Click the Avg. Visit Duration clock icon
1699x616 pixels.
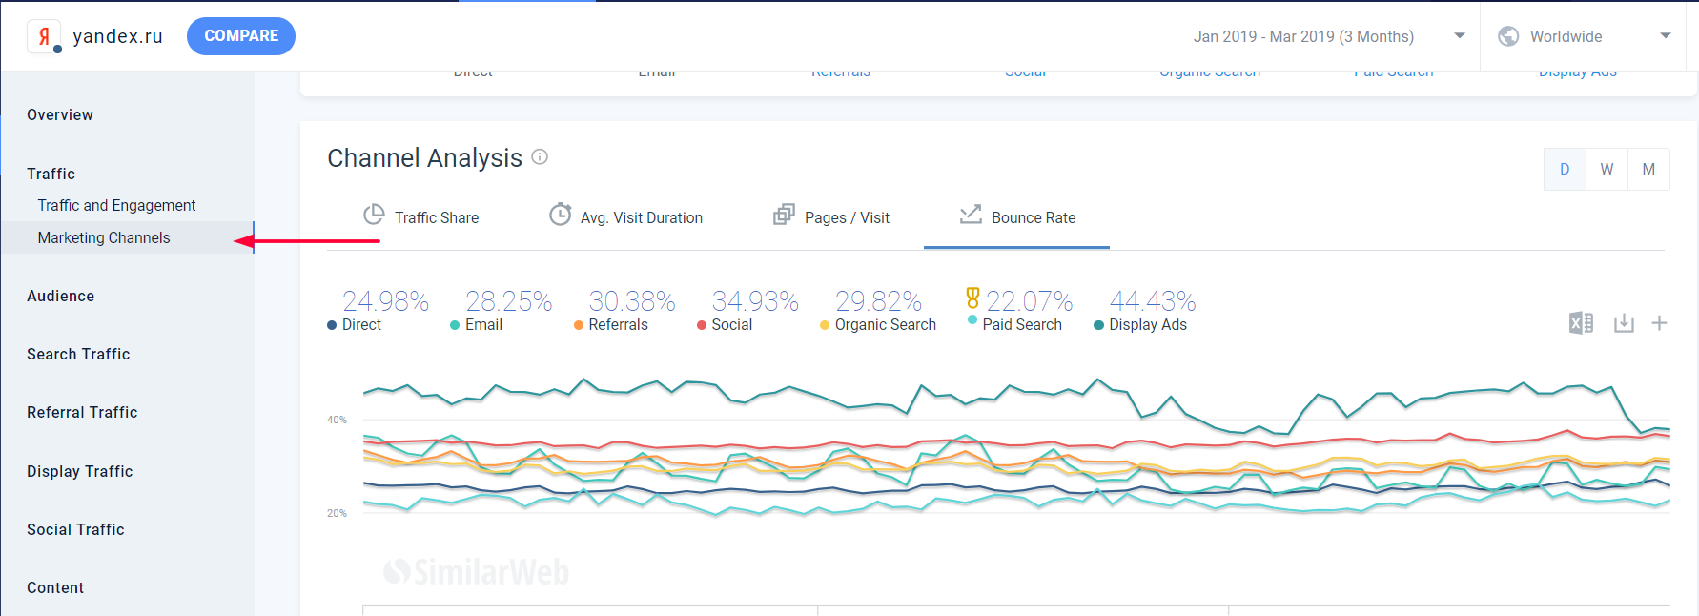(x=561, y=215)
